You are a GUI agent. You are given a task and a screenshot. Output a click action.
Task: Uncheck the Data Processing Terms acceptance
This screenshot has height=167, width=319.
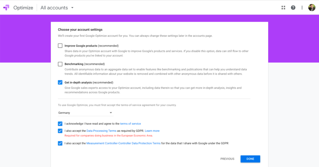[x=60, y=131]
